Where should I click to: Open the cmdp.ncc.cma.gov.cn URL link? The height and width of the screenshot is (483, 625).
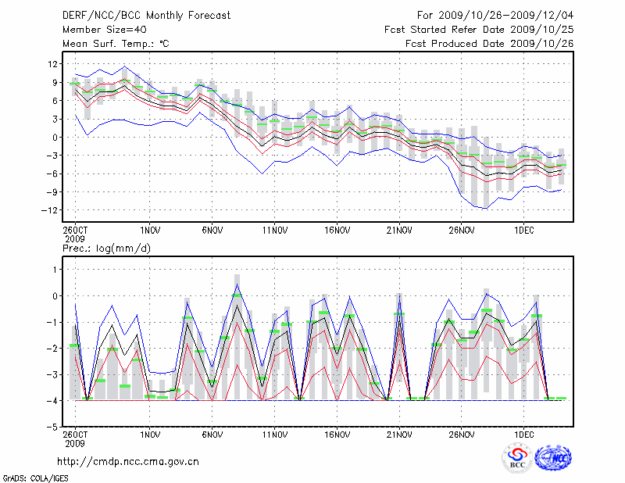click(128, 461)
